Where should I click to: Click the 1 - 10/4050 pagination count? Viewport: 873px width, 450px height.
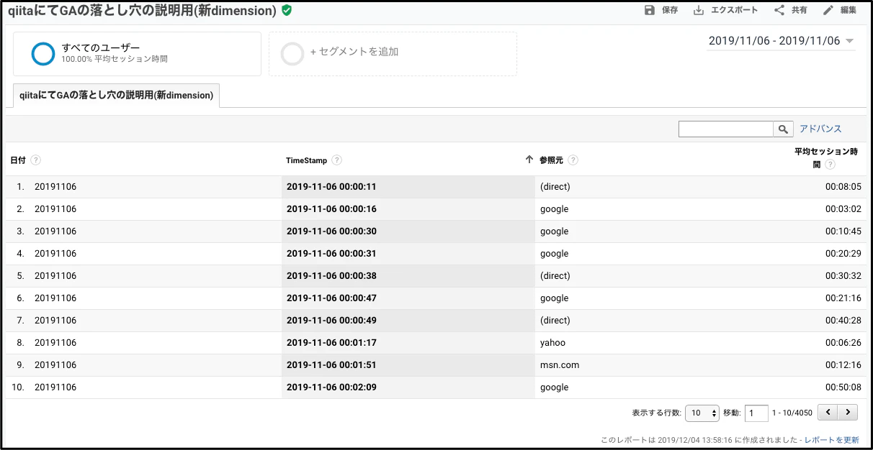pos(792,413)
